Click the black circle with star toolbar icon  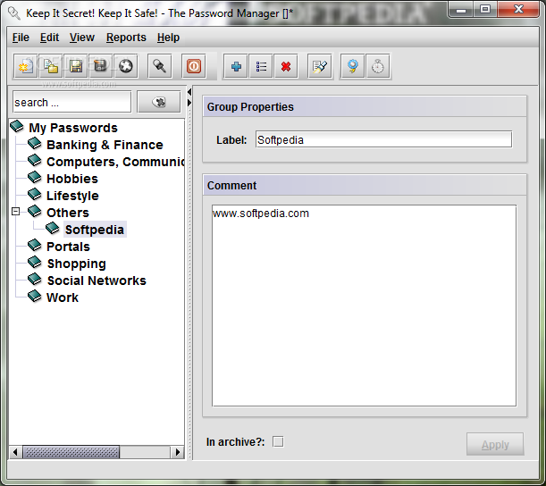click(x=126, y=66)
